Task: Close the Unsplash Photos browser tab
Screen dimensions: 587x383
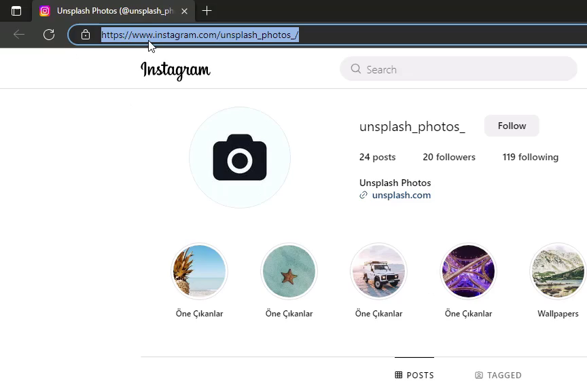Action: 184,12
